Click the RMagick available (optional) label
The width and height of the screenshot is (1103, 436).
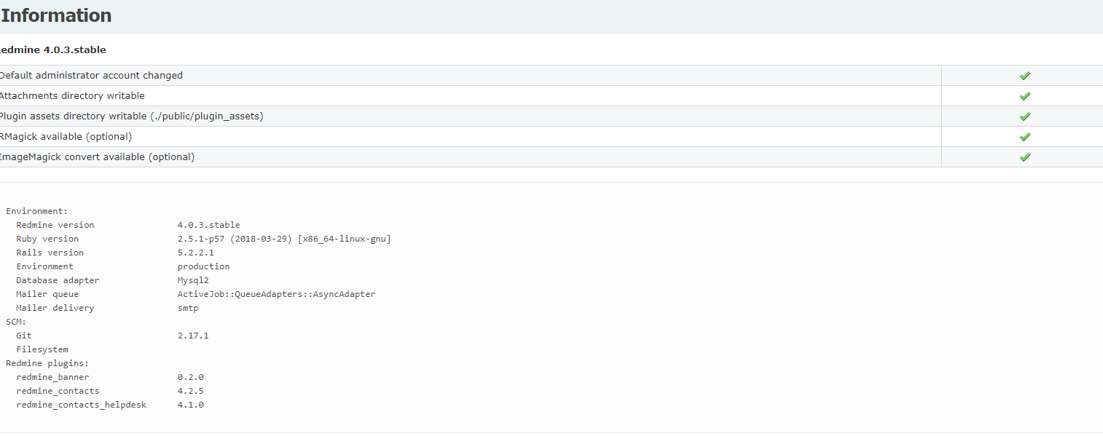click(66, 137)
